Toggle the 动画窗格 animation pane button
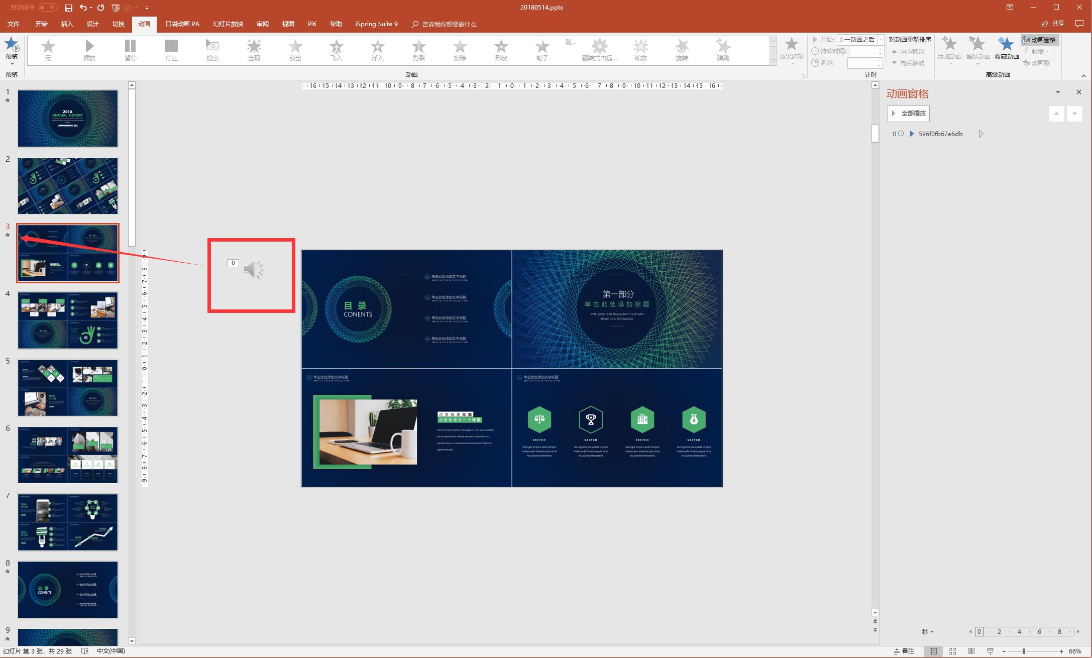This screenshot has height=658, width=1092. (1039, 40)
